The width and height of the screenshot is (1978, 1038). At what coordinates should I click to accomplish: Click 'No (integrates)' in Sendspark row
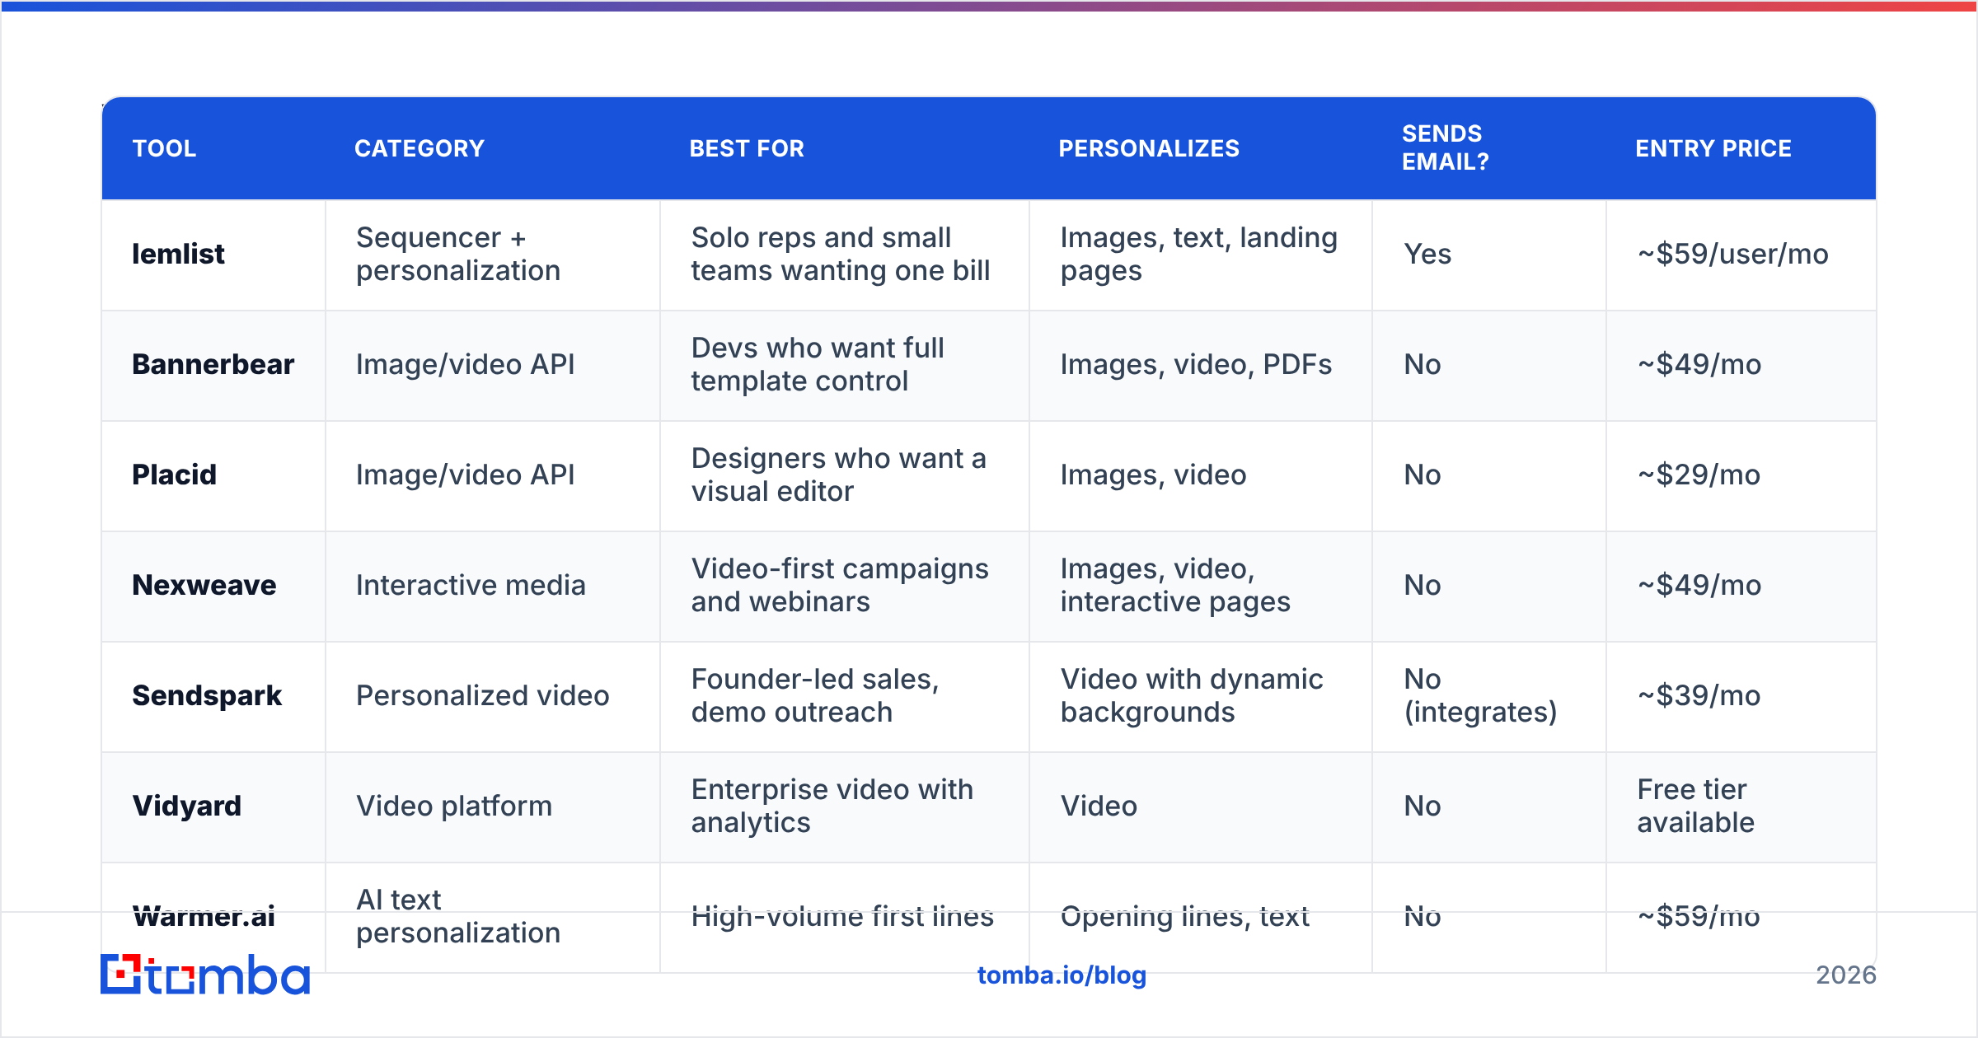[1480, 695]
